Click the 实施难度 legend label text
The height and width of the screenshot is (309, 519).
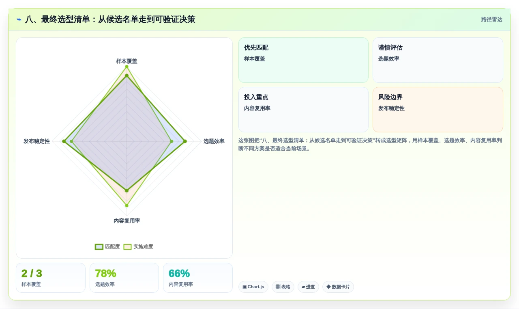pyautogui.click(x=144, y=247)
